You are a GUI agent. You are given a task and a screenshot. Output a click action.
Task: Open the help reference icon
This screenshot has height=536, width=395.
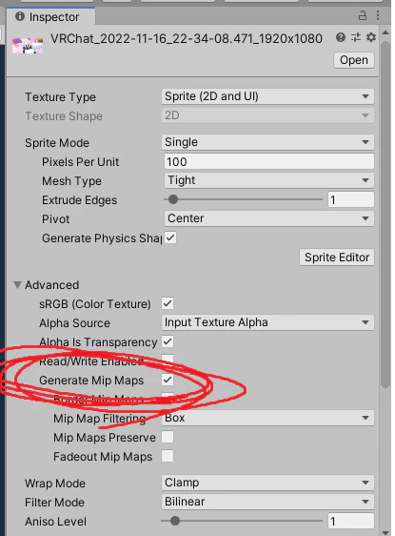(341, 37)
